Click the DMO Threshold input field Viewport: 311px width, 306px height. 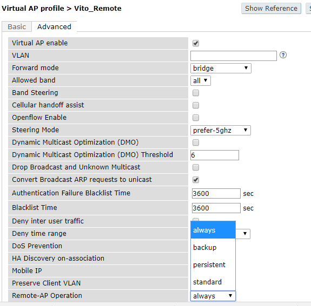(x=215, y=155)
